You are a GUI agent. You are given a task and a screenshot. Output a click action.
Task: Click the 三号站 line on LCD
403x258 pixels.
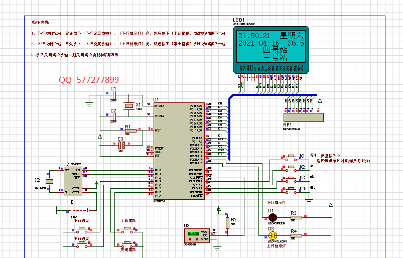coord(275,58)
